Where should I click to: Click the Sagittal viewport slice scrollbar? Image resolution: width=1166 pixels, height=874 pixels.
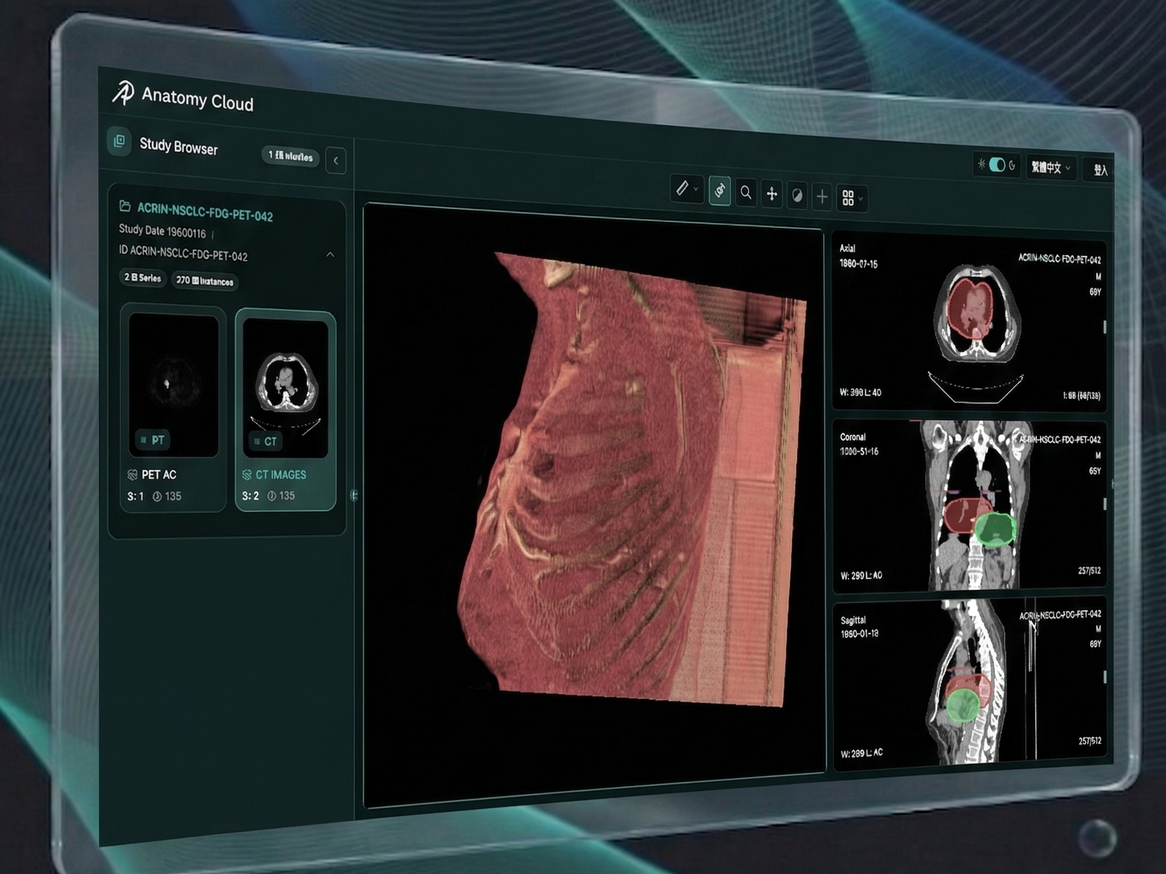(x=1106, y=677)
